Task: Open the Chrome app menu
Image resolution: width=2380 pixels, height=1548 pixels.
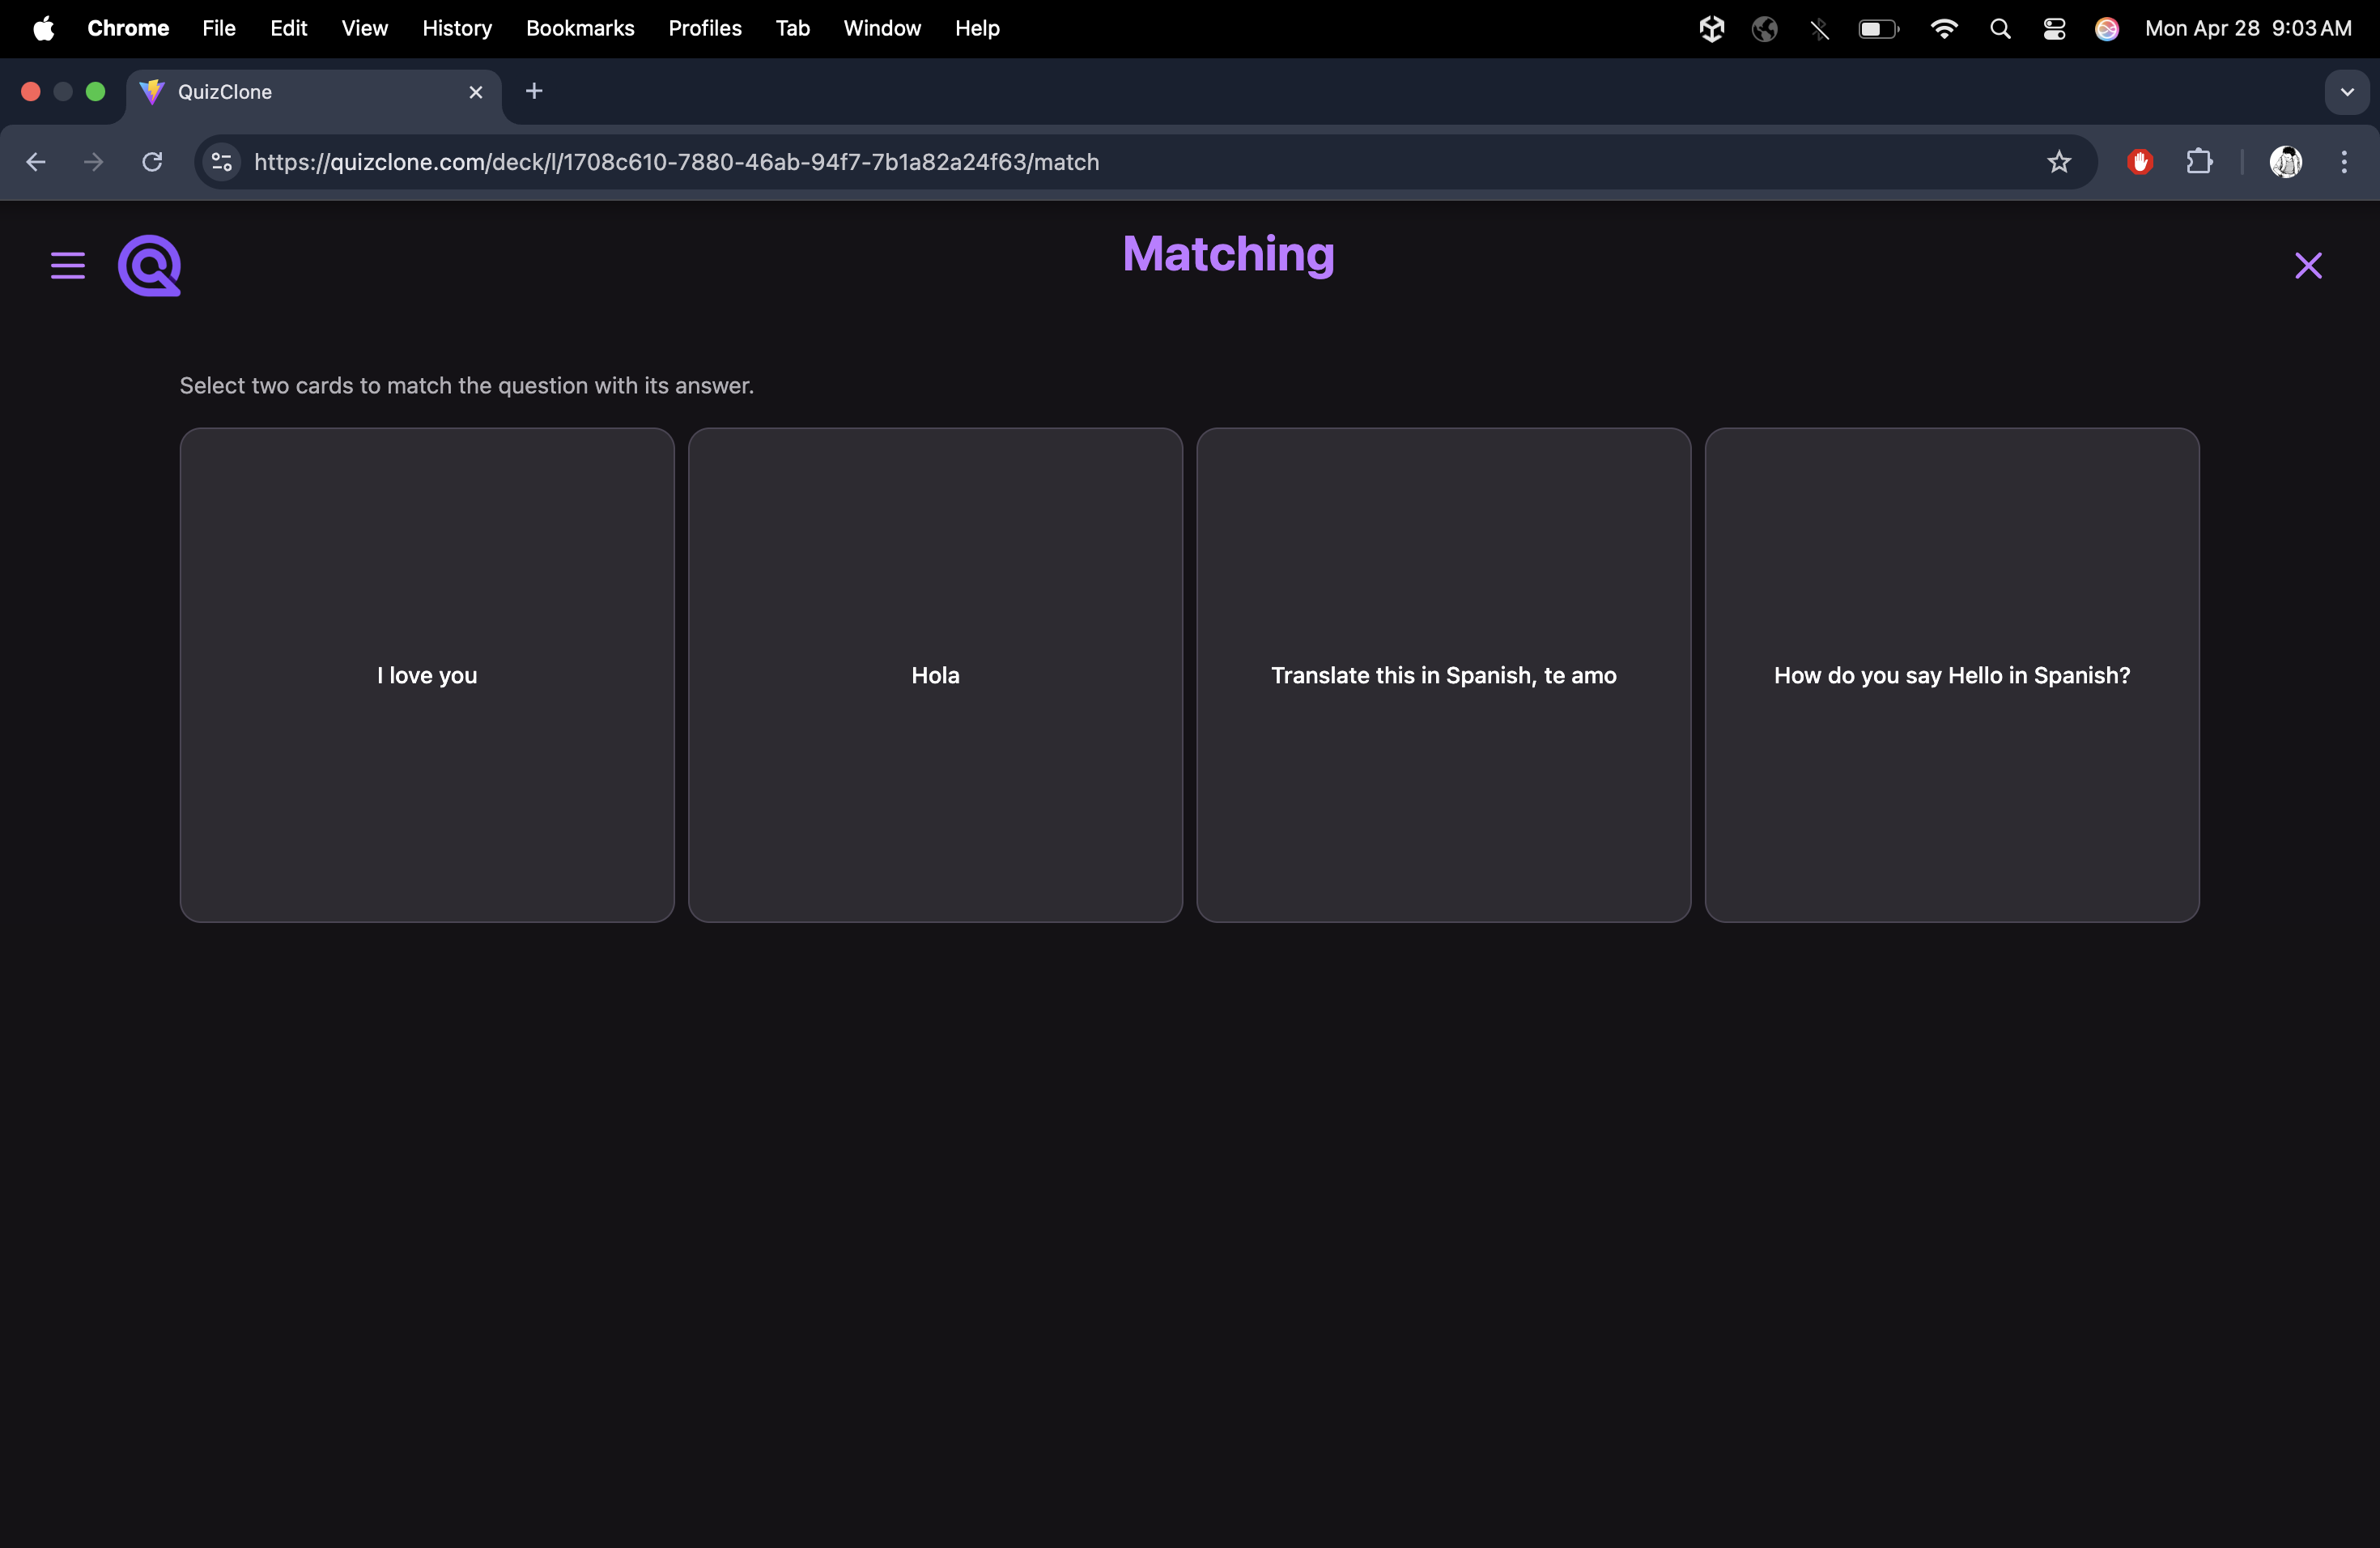Action: click(128, 28)
